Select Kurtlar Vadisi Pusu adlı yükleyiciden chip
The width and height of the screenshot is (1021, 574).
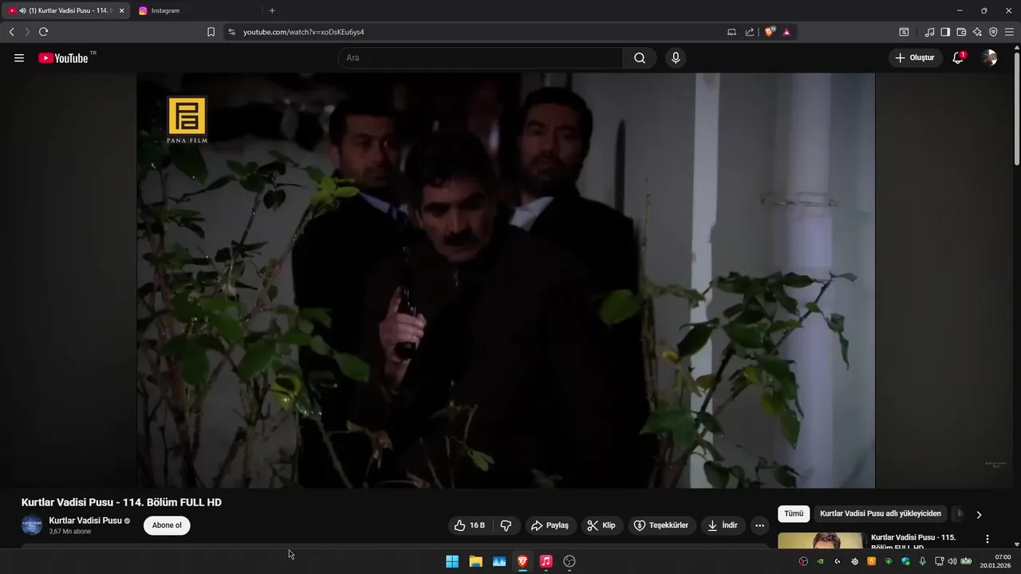pyautogui.click(x=881, y=514)
